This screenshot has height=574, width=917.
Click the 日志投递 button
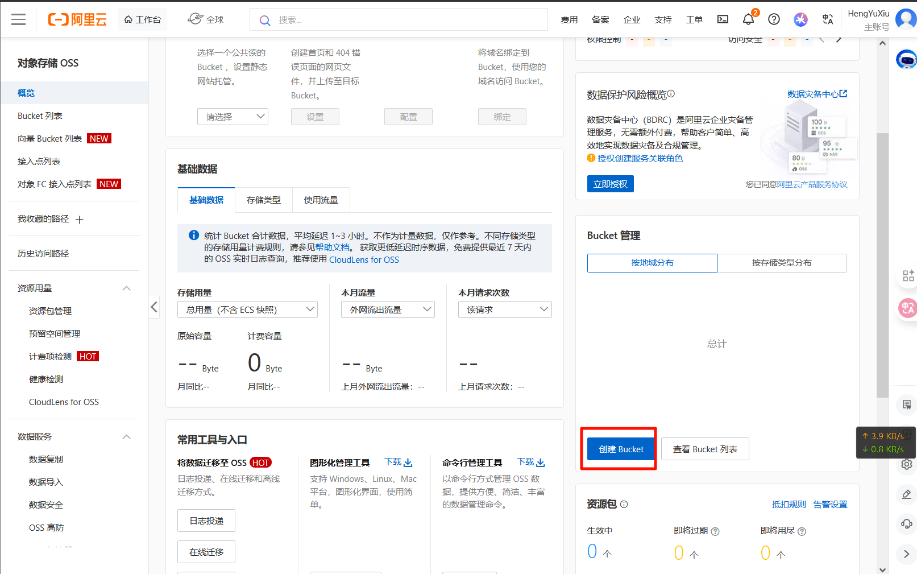[206, 521]
